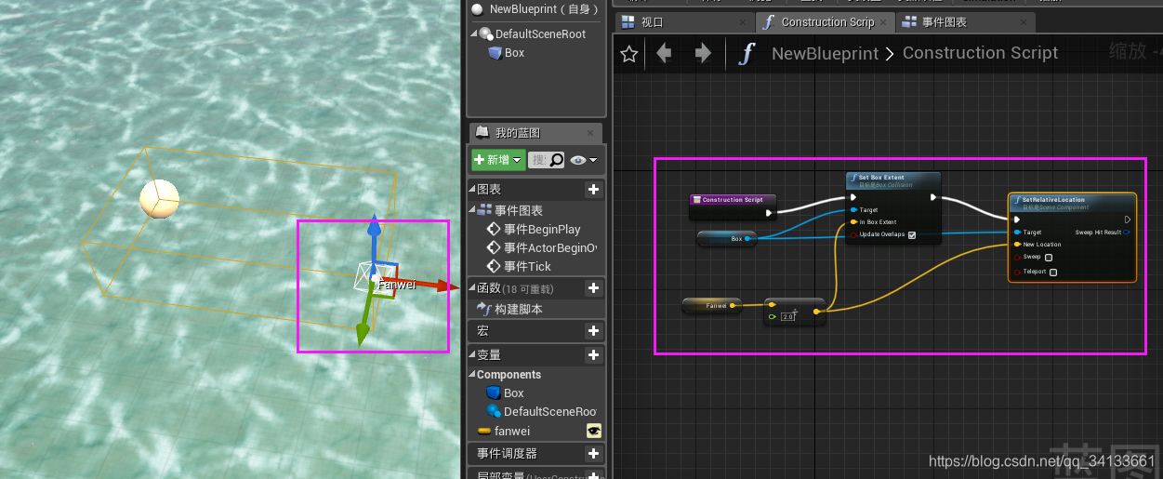Open the view options eye dropdown
Screen dimensions: 1163x479
pos(583,160)
